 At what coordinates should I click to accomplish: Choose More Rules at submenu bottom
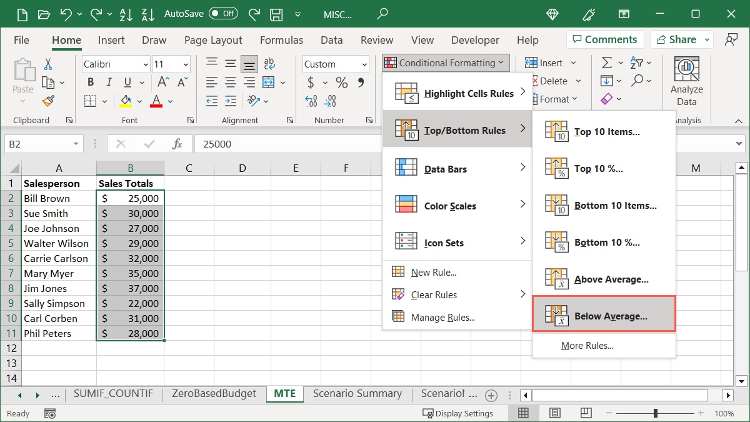pyautogui.click(x=587, y=346)
